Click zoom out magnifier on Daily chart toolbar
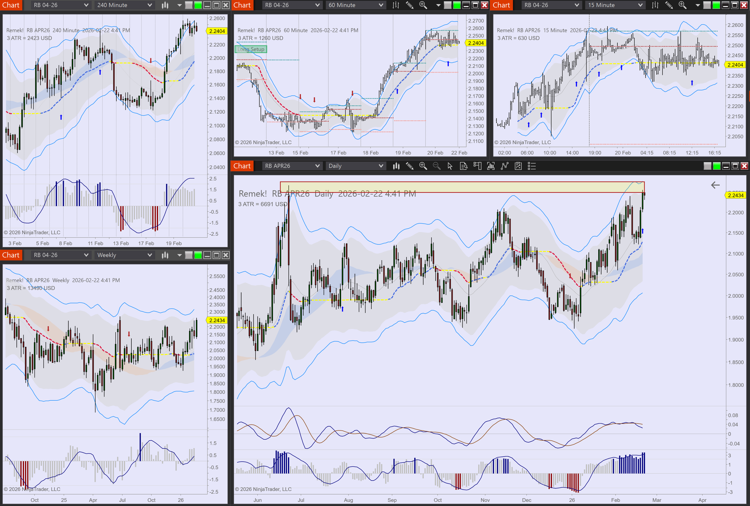 coord(436,166)
